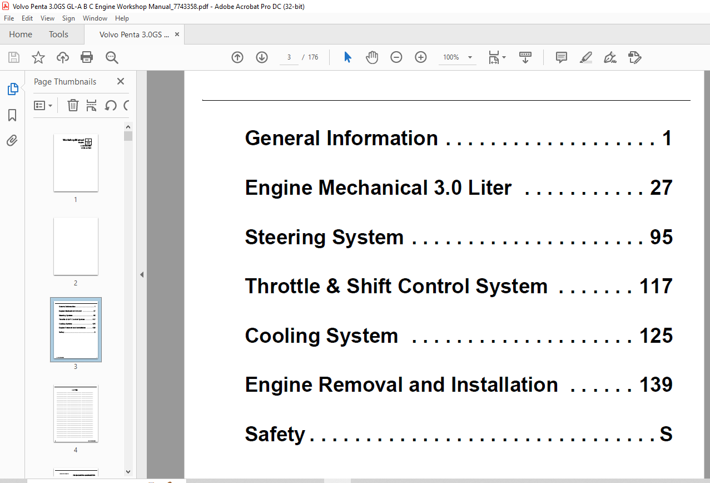The width and height of the screenshot is (710, 483).
Task: Select page 4 thumbnail
Action: (76, 413)
